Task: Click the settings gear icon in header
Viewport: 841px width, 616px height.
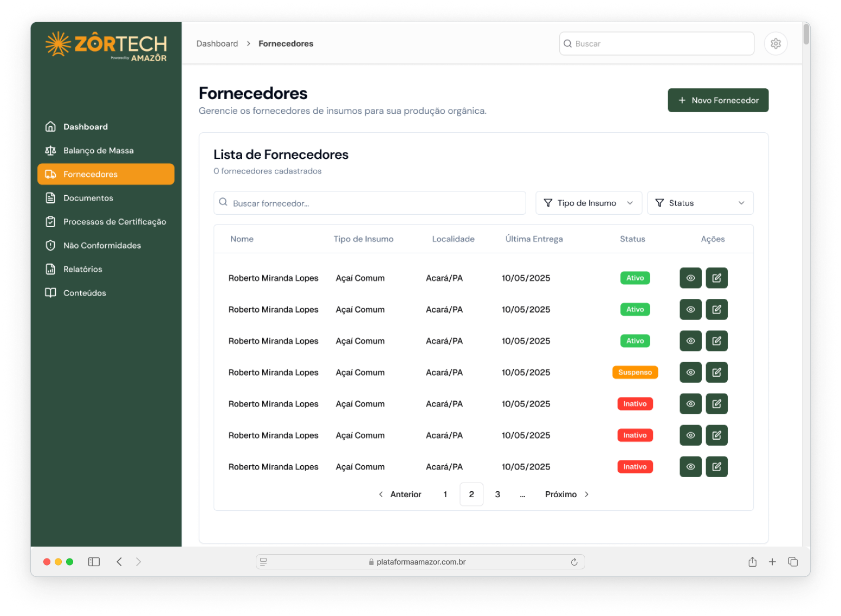Action: 775,43
